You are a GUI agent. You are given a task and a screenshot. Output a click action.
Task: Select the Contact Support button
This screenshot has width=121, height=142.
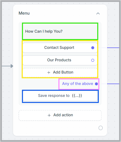click(60, 48)
